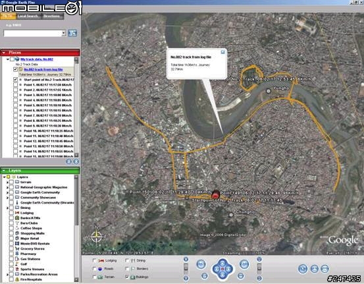Switch to Fly To tab
This screenshot has height=284, width=364.
(8, 16)
